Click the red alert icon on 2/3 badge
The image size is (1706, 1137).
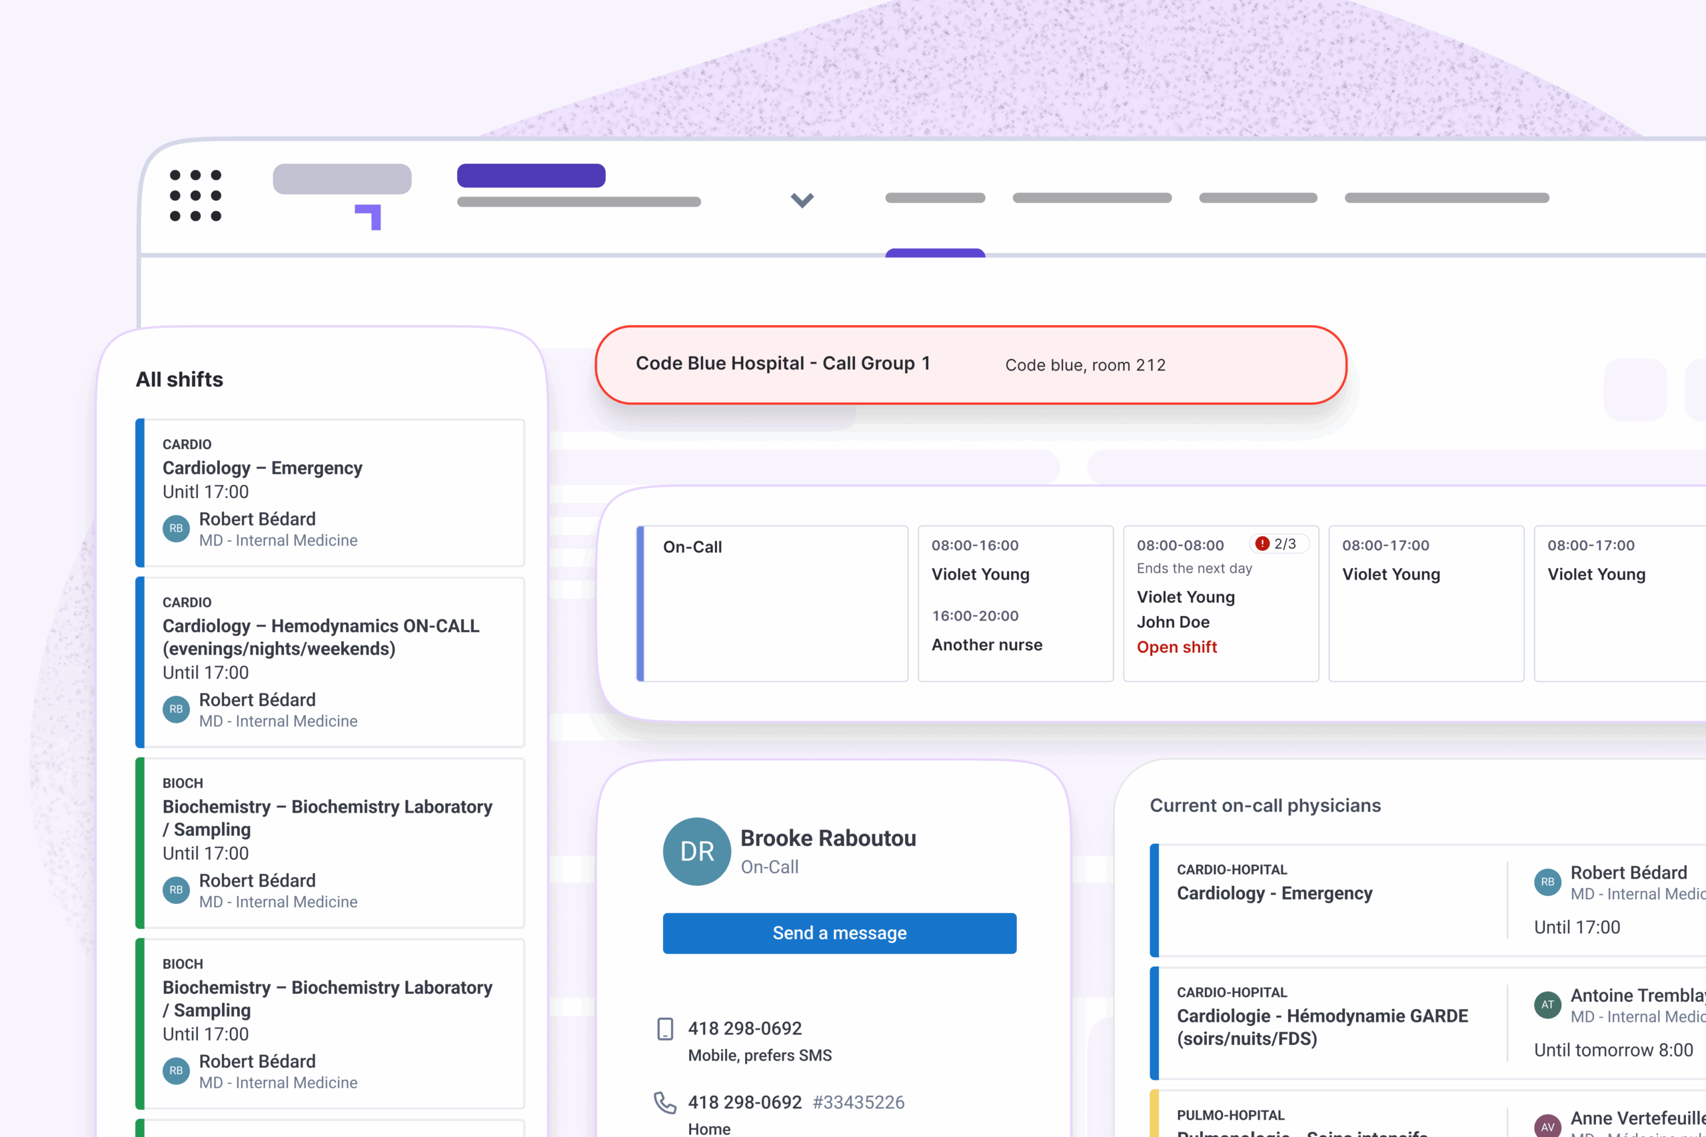tap(1262, 544)
